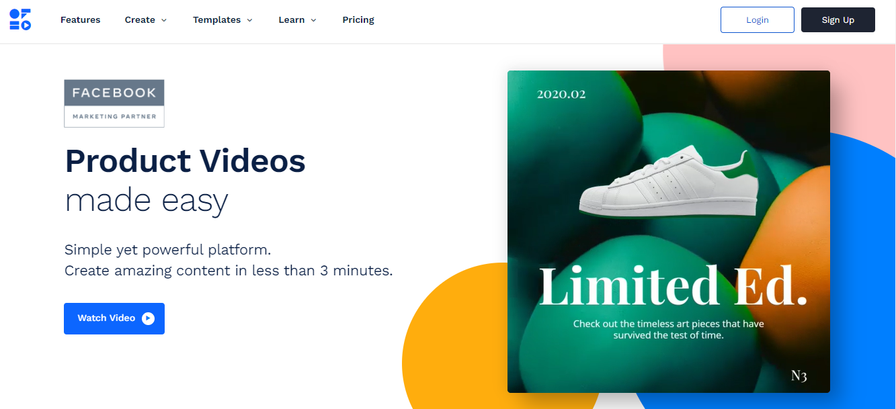Click the N3 logo on the video preview
The image size is (896, 409).
(x=799, y=375)
